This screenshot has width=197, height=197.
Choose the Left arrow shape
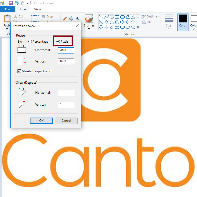click(128, 22)
